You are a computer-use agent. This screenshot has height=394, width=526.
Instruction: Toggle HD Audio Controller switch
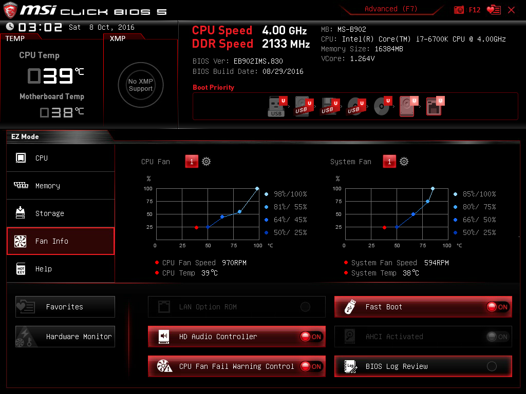pyautogui.click(x=311, y=337)
